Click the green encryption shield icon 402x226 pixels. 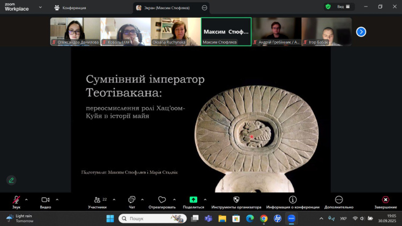pyautogui.click(x=327, y=7)
